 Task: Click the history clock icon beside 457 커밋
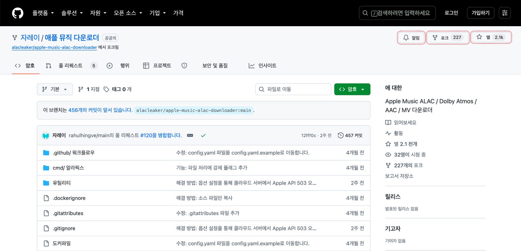340,135
